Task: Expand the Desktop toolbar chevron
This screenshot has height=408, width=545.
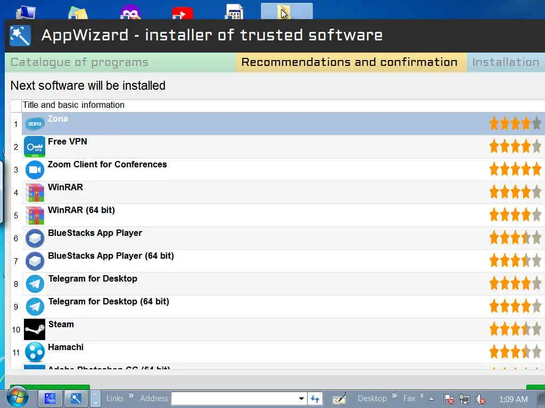Action: [395, 395]
